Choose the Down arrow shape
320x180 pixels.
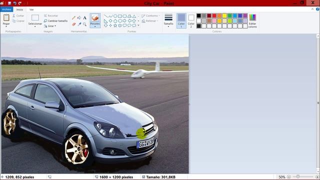[105, 25]
